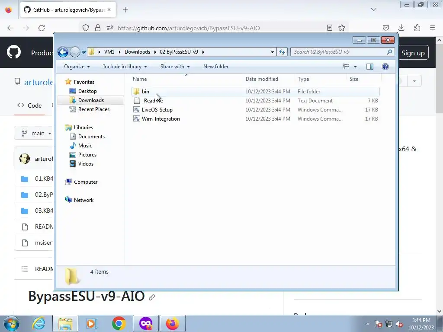Expand the address bar history dropdown

tap(272, 52)
